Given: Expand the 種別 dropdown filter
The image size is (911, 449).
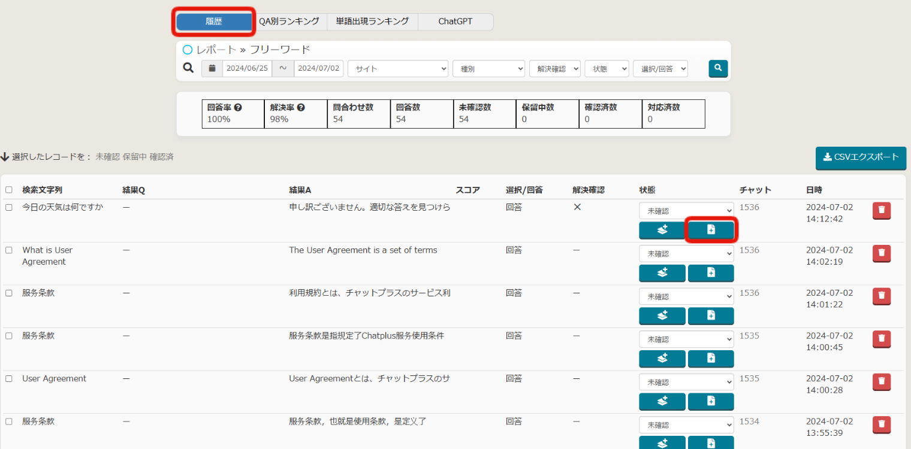Looking at the screenshot, I should coord(488,69).
